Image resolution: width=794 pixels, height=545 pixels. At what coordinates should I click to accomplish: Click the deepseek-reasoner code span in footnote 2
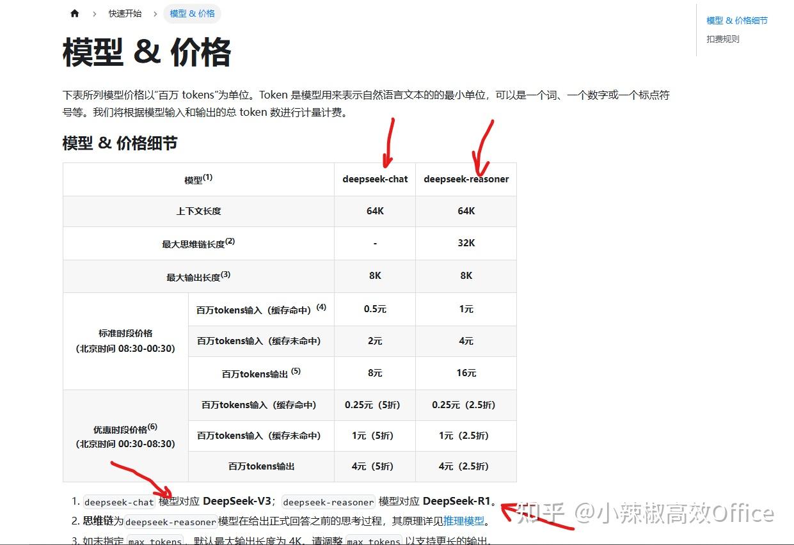(x=171, y=521)
